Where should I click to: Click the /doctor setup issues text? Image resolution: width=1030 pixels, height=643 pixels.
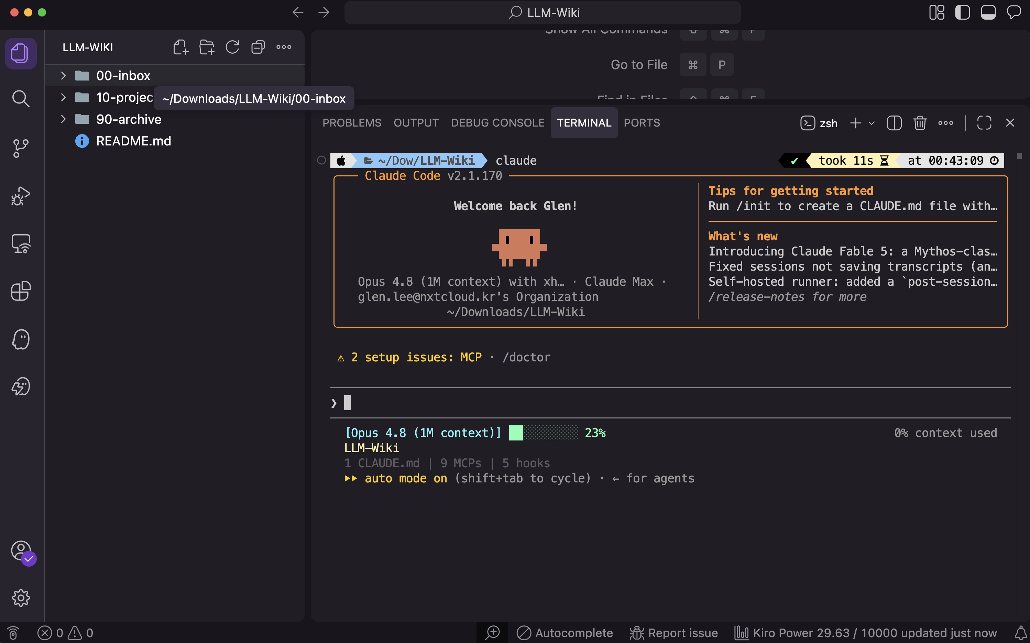(x=526, y=357)
